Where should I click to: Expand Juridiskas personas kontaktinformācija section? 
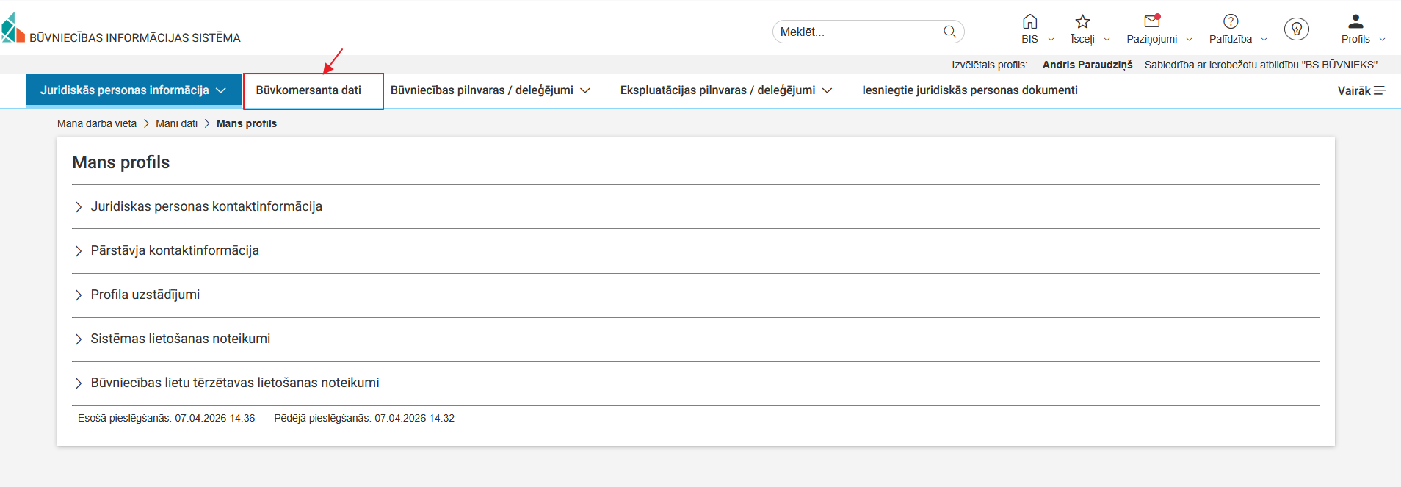[x=206, y=206]
